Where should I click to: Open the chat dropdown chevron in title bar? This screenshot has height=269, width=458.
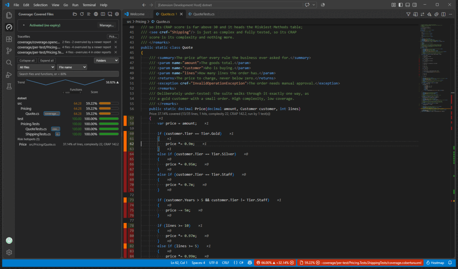click(x=314, y=5)
